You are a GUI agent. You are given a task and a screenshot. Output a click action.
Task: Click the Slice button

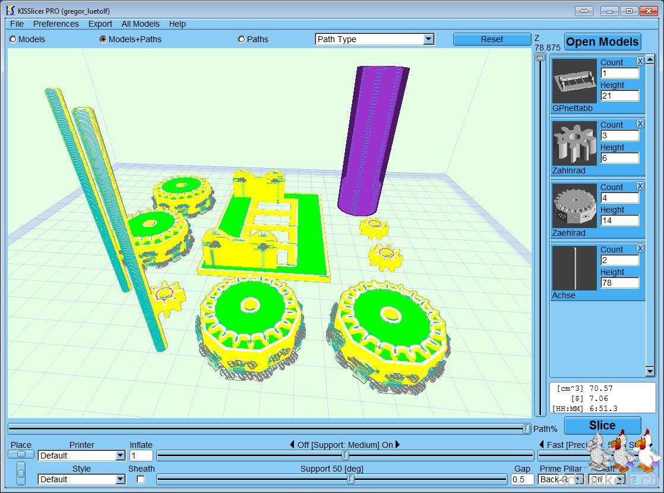(x=602, y=425)
